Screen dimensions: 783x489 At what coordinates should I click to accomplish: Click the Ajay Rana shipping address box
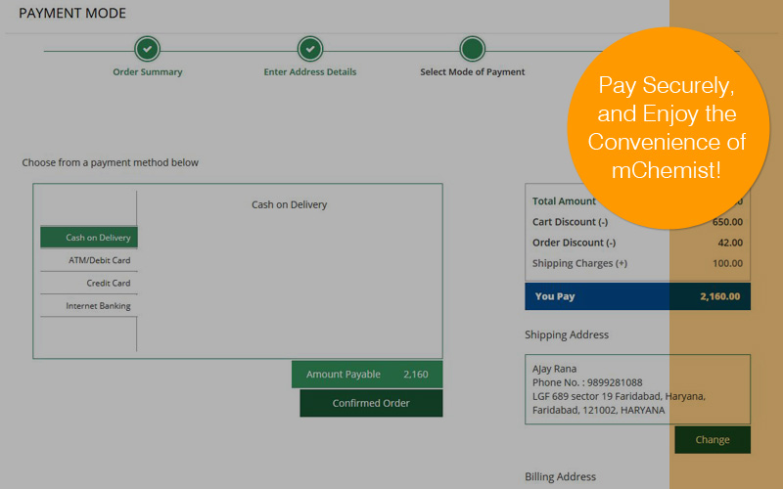click(x=637, y=389)
